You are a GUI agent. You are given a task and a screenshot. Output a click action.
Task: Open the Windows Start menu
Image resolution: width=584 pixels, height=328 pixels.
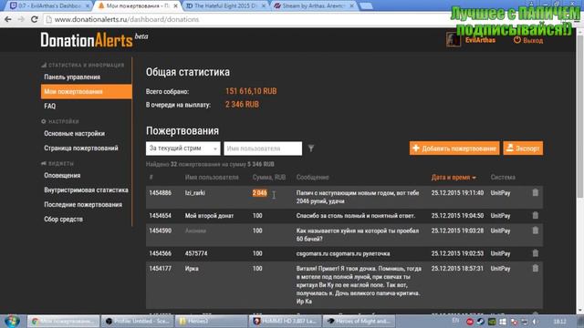12,321
